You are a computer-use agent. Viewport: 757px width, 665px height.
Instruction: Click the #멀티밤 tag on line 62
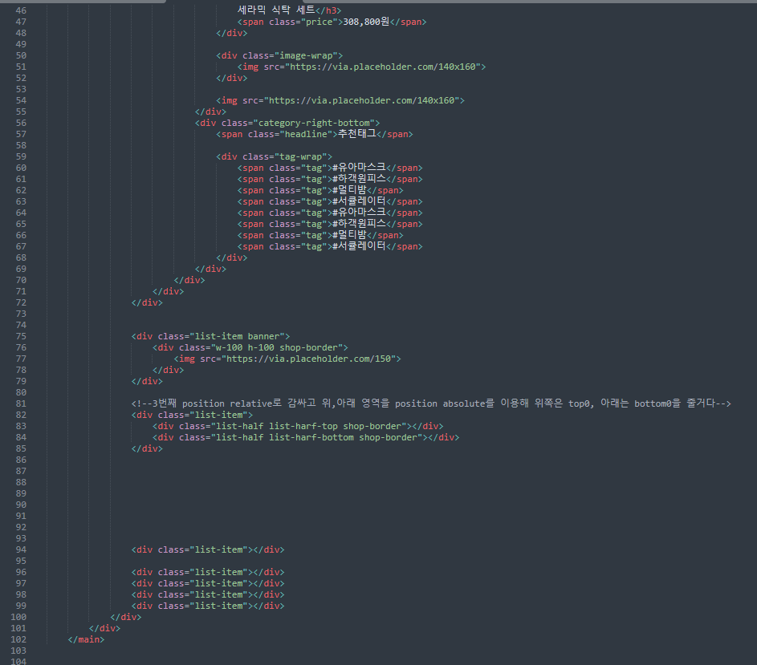click(349, 190)
